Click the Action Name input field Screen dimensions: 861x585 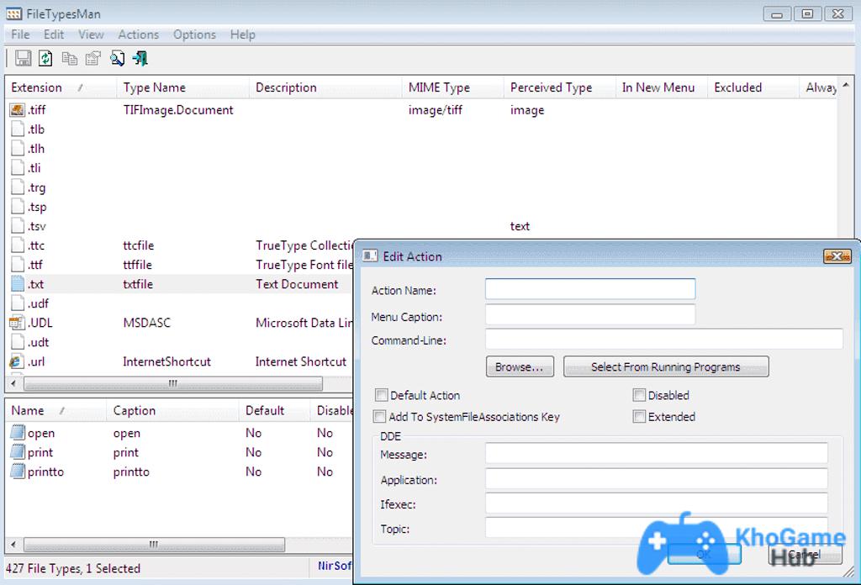[x=589, y=288]
